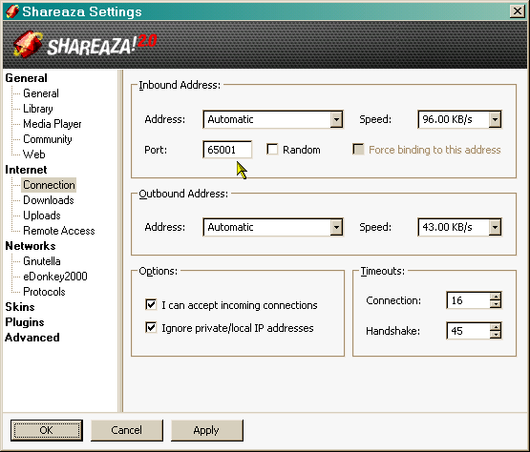This screenshot has height=452, width=530.
Task: Click the inbound speed 96.00 KB/s field
Action: click(459, 119)
